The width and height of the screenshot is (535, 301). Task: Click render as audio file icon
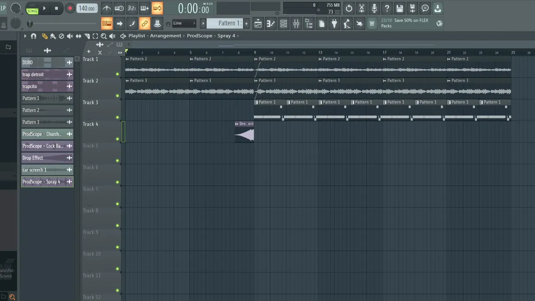[412, 8]
